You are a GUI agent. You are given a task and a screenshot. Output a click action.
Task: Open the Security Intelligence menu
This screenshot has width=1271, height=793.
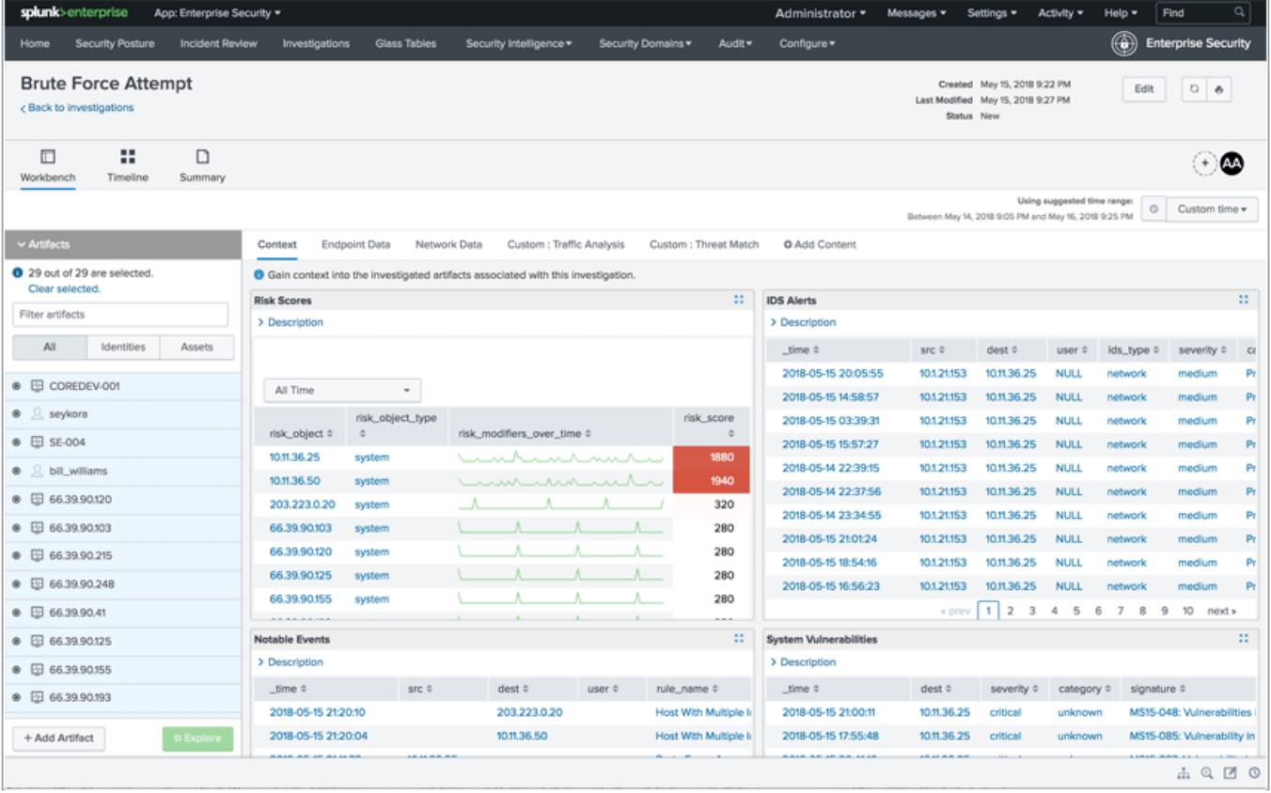[x=518, y=43]
